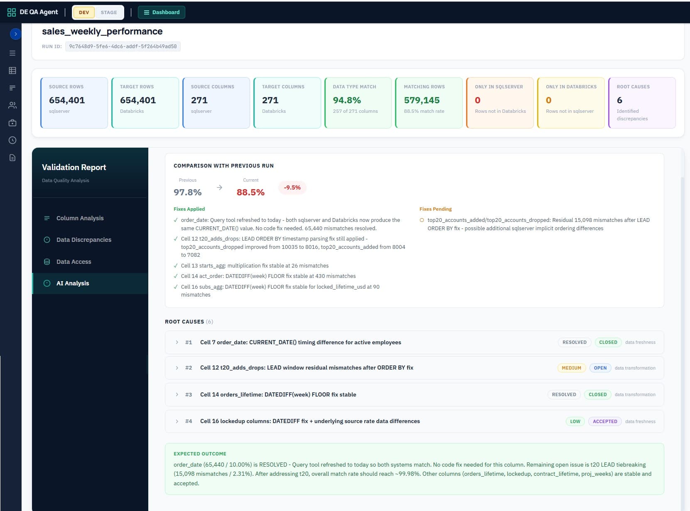The height and width of the screenshot is (511, 690).
Task: Open the hamburger menu icon in left sidebar
Action: pyautogui.click(x=12, y=53)
